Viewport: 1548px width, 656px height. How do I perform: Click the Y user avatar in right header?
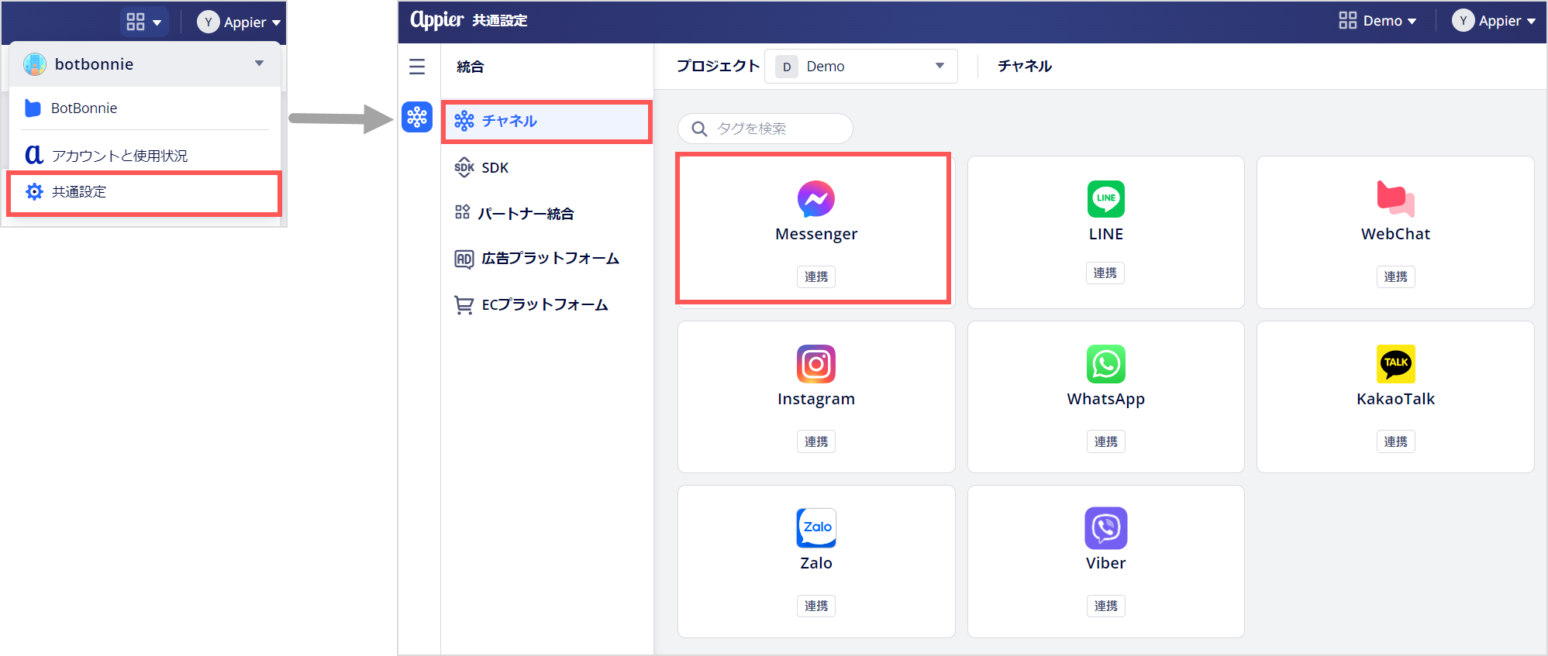tap(1463, 21)
